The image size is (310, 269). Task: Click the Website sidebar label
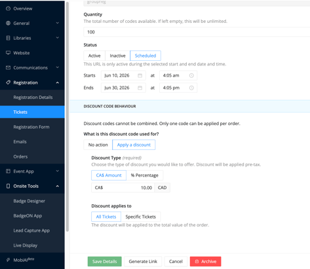pos(22,53)
